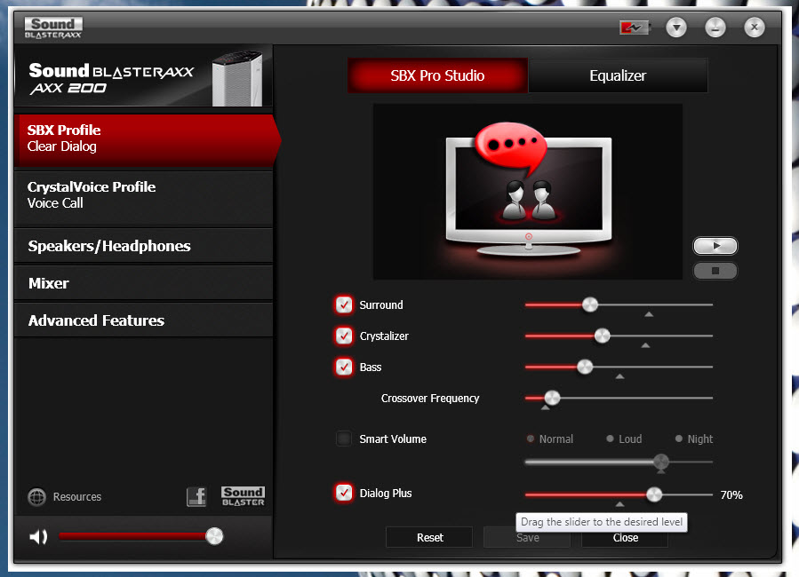Screen dimensions: 799x577
Task: Switch to the SBX Pro Studio tab
Action: pyautogui.click(x=437, y=75)
